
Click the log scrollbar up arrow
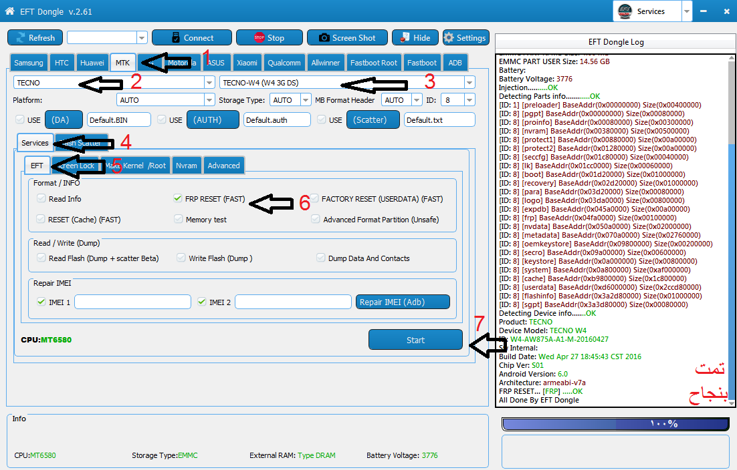click(732, 57)
